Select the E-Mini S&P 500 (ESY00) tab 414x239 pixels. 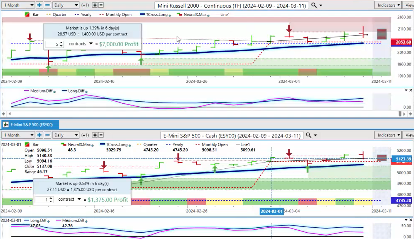pyautogui.click(x=30, y=124)
